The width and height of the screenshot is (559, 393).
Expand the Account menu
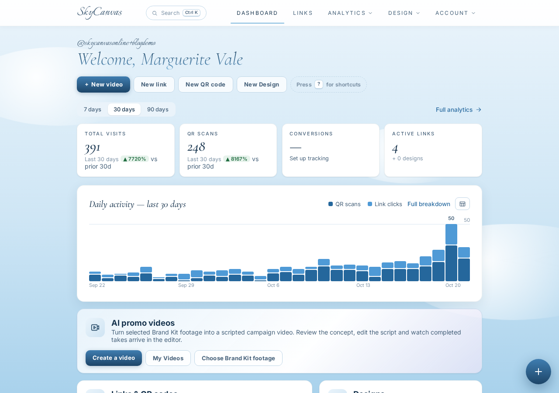click(455, 13)
